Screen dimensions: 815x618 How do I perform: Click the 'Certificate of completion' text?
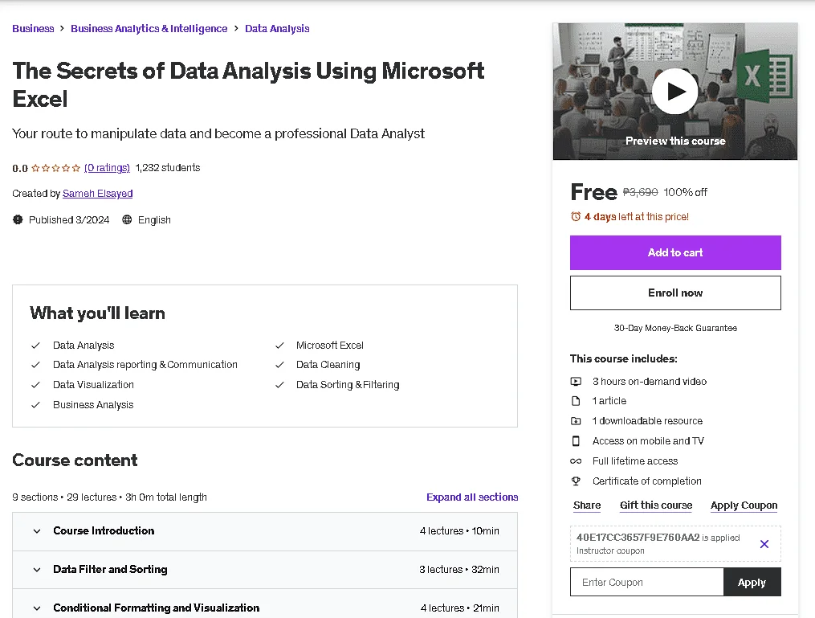click(647, 481)
